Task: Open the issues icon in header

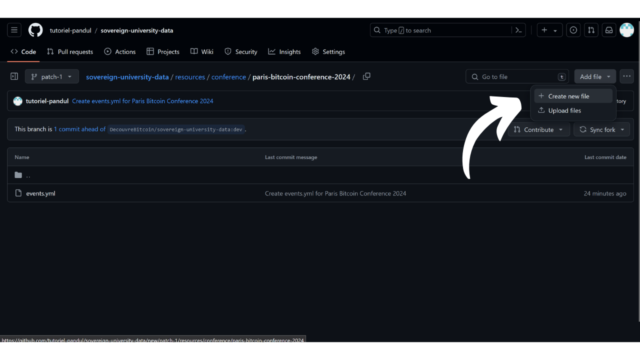Action: coord(573,30)
